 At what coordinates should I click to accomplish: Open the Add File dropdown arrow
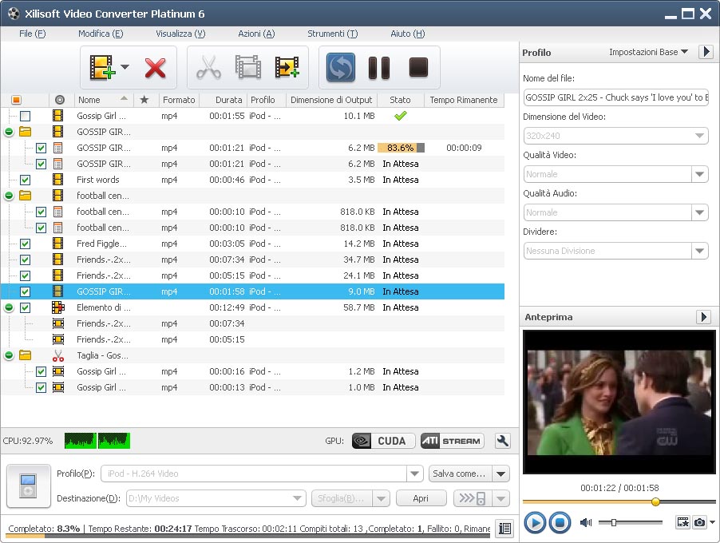(x=125, y=67)
